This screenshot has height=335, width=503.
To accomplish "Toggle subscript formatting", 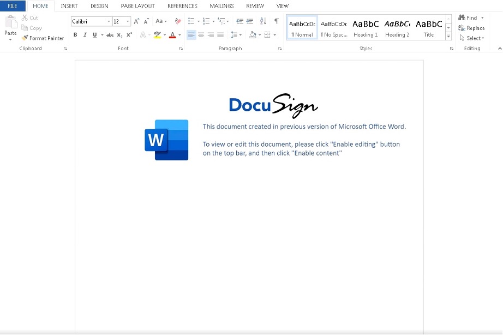I will [x=119, y=35].
